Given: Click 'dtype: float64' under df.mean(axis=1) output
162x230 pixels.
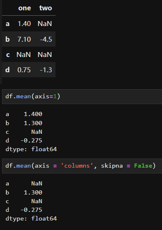Looking at the screenshot, I should [31, 149].
